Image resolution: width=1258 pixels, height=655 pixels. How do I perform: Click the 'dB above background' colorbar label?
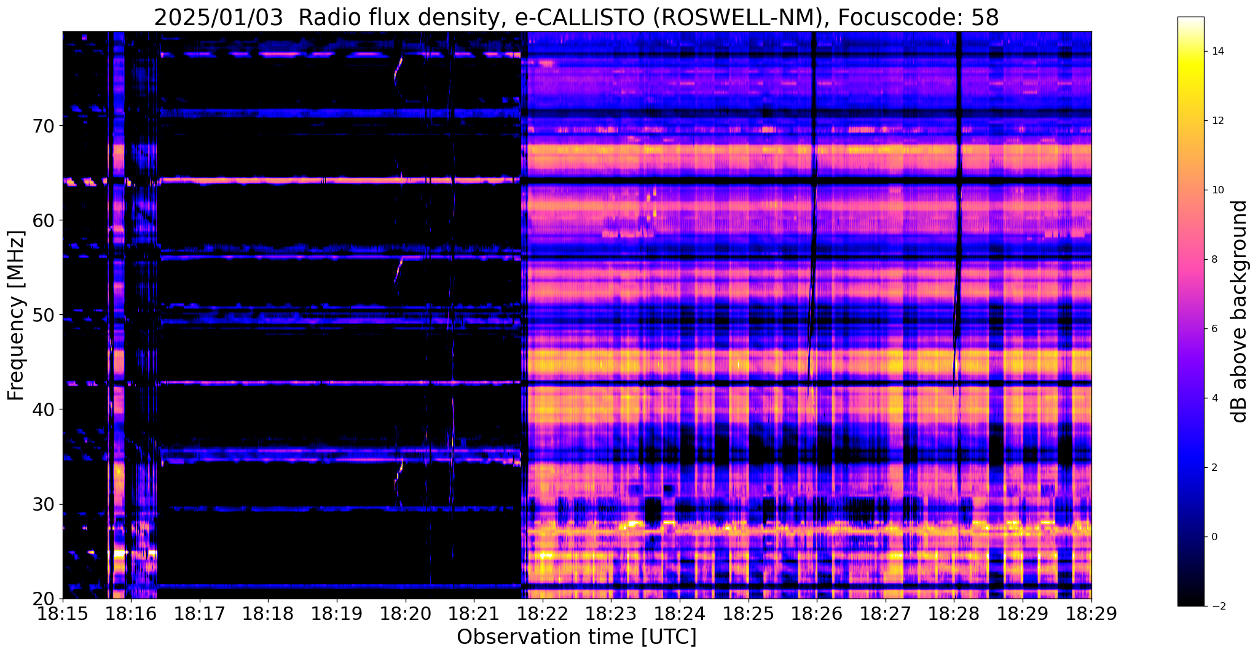tap(1240, 311)
